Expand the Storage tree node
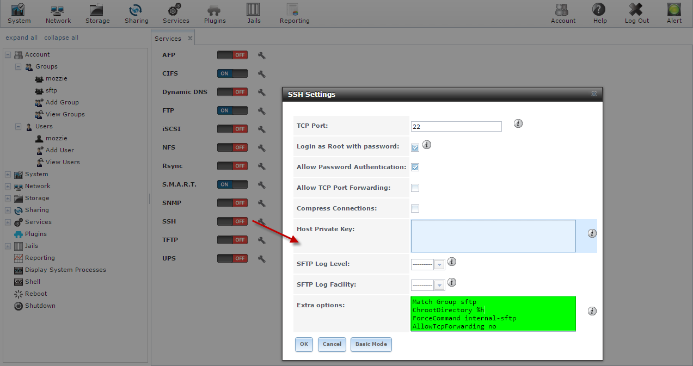The image size is (693, 366). (x=8, y=198)
